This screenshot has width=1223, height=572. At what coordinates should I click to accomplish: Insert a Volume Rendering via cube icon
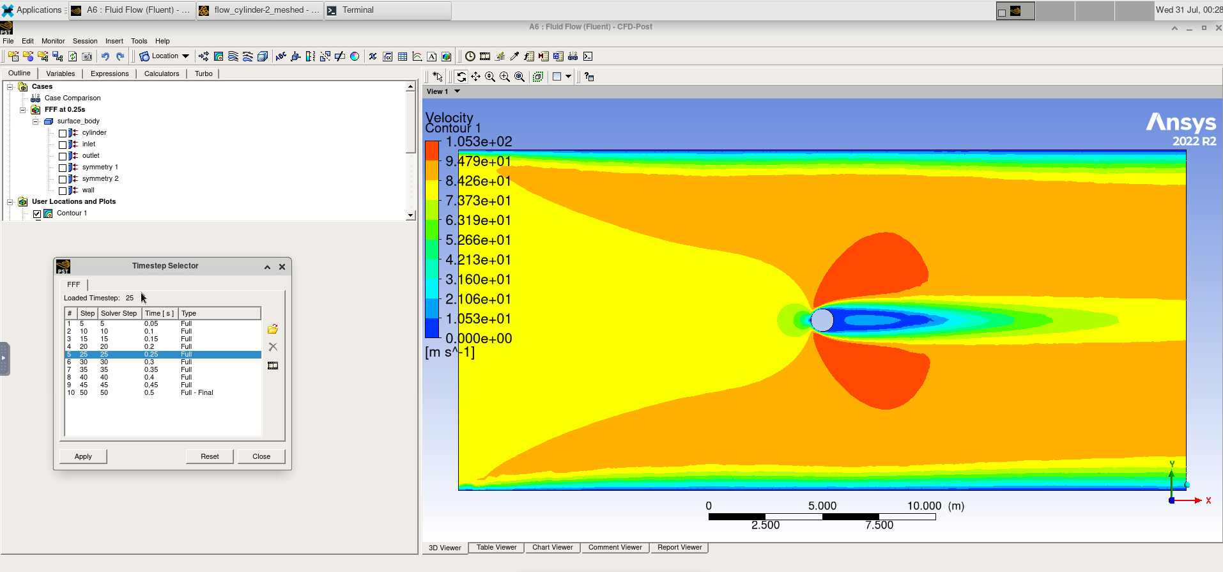[x=263, y=56]
